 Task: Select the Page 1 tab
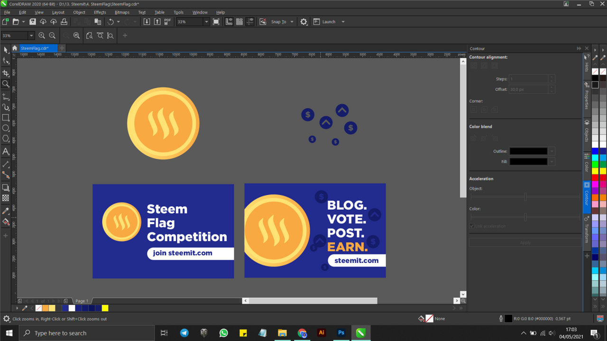pos(82,301)
